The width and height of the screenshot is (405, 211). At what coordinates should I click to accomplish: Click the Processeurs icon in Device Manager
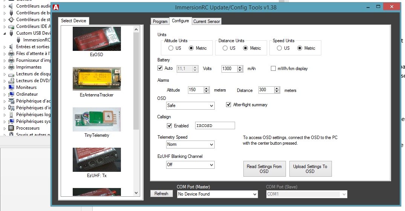point(11,128)
